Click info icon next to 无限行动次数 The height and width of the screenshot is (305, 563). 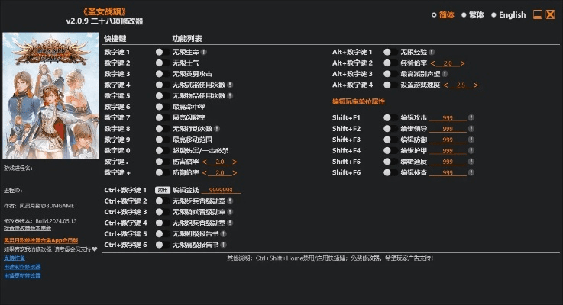coord(218,129)
